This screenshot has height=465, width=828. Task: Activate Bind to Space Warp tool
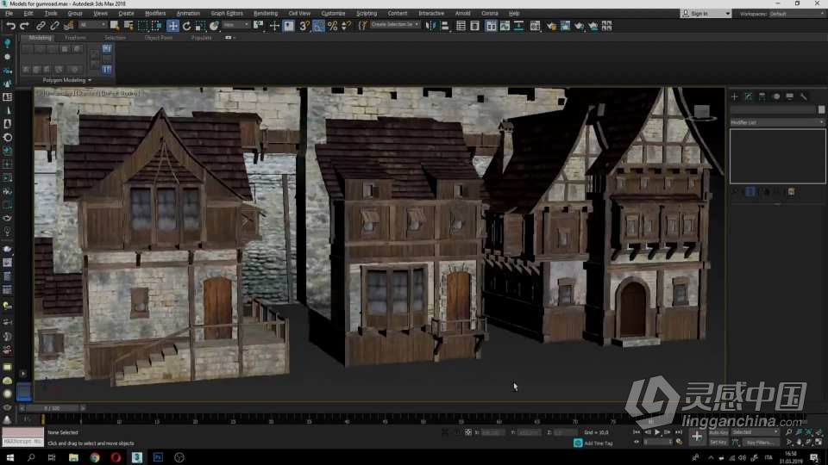[69, 25]
